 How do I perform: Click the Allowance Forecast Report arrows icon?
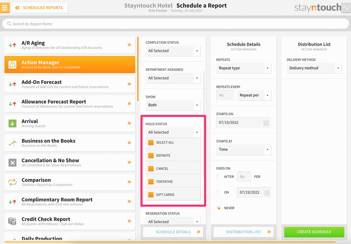(13, 104)
